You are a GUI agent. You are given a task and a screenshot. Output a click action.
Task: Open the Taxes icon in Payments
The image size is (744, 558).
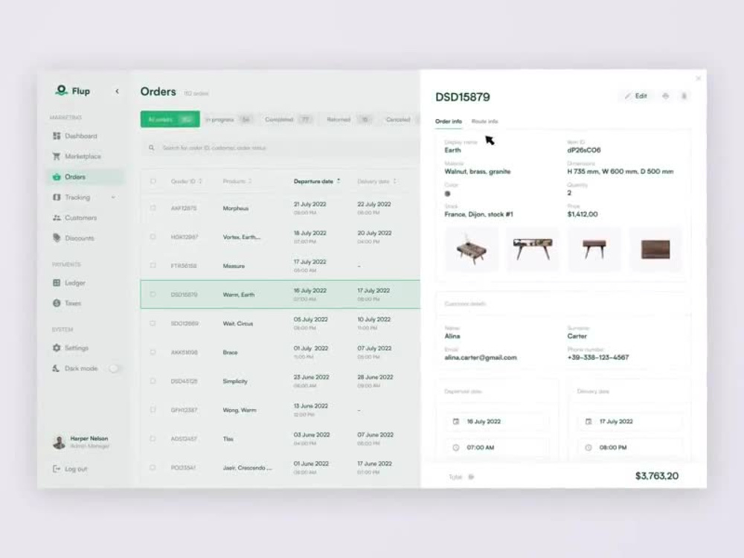point(57,304)
